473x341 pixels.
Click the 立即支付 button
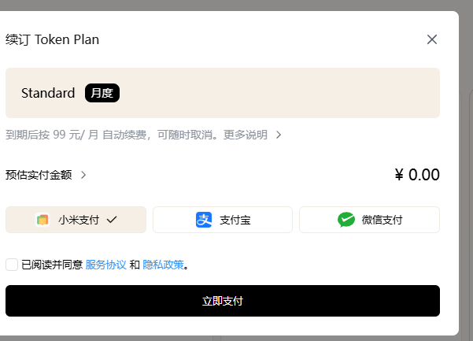click(x=223, y=301)
